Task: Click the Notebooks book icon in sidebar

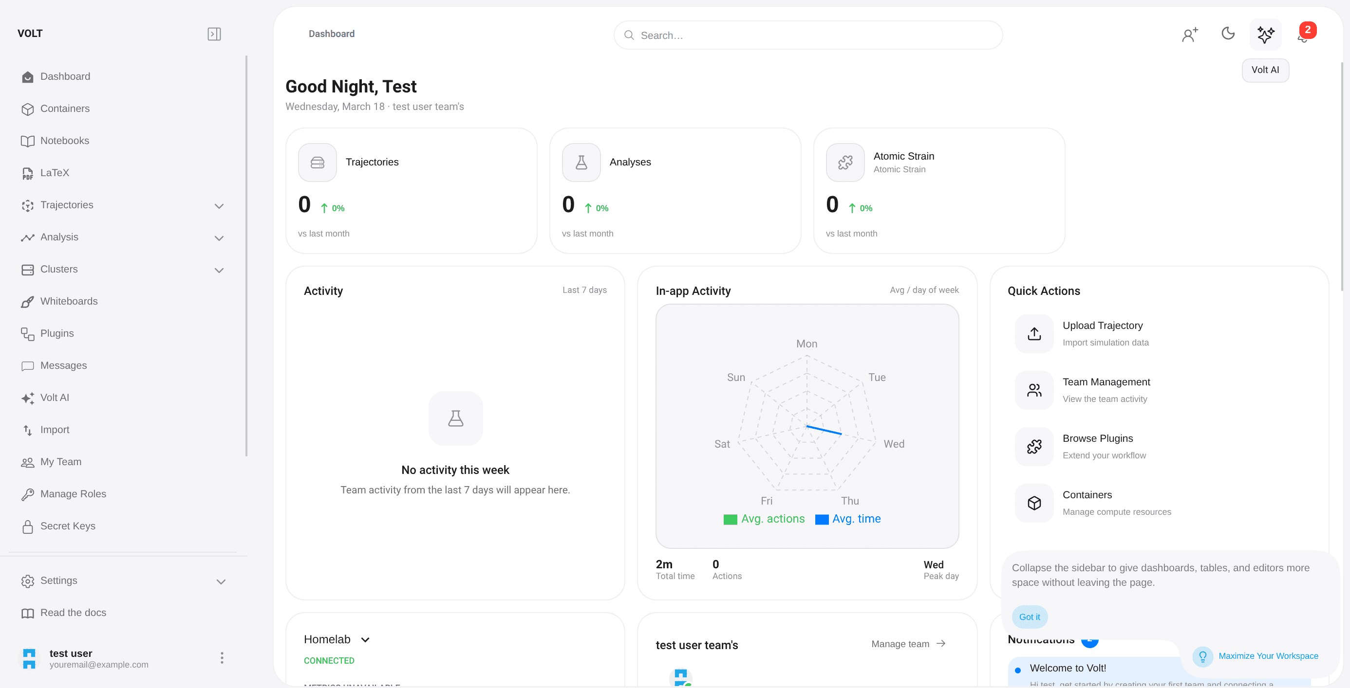Action: (28, 142)
